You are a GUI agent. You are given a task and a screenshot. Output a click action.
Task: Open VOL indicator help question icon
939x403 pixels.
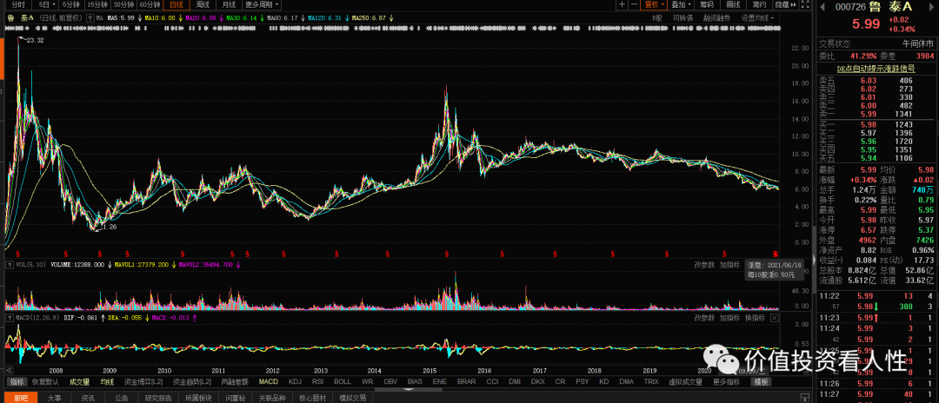(x=10, y=264)
